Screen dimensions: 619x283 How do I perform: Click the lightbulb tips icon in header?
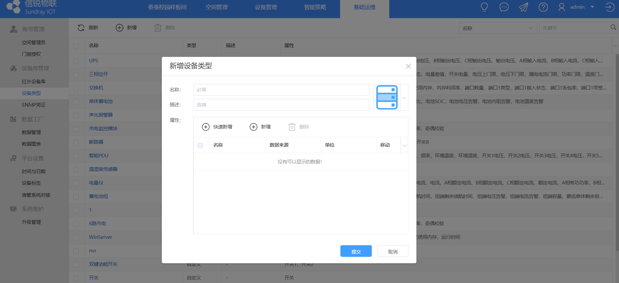point(484,7)
